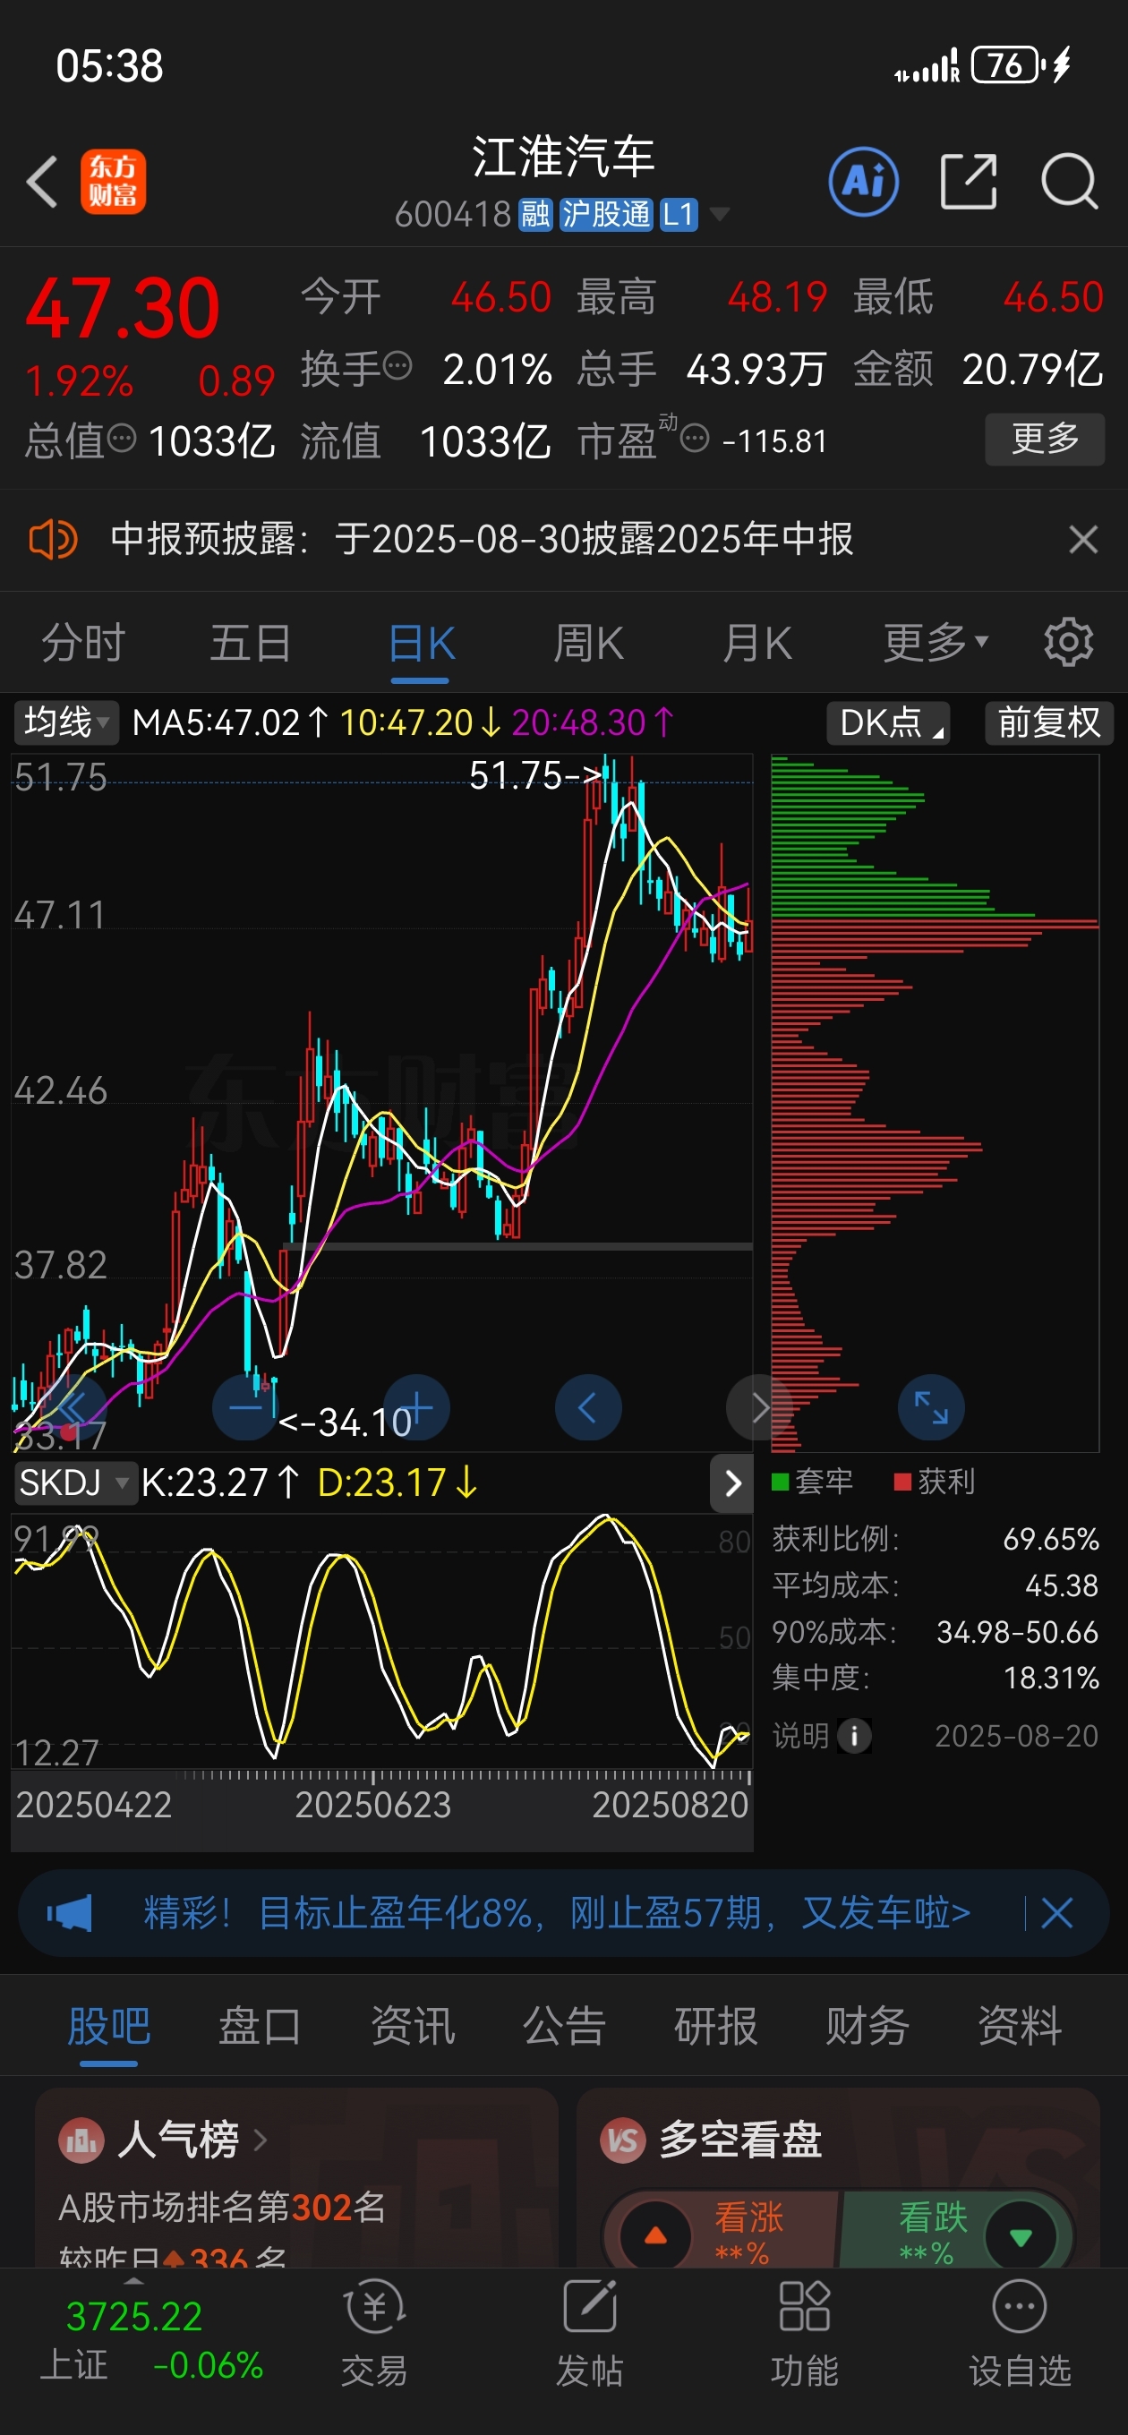Image resolution: width=1128 pixels, height=2435 pixels.
Task: Tap the 沪股通 tag
Action: (x=605, y=215)
